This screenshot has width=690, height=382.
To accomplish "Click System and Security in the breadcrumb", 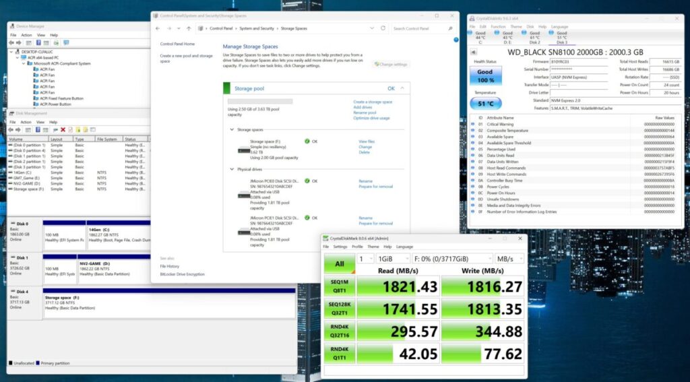I will tap(257, 28).
